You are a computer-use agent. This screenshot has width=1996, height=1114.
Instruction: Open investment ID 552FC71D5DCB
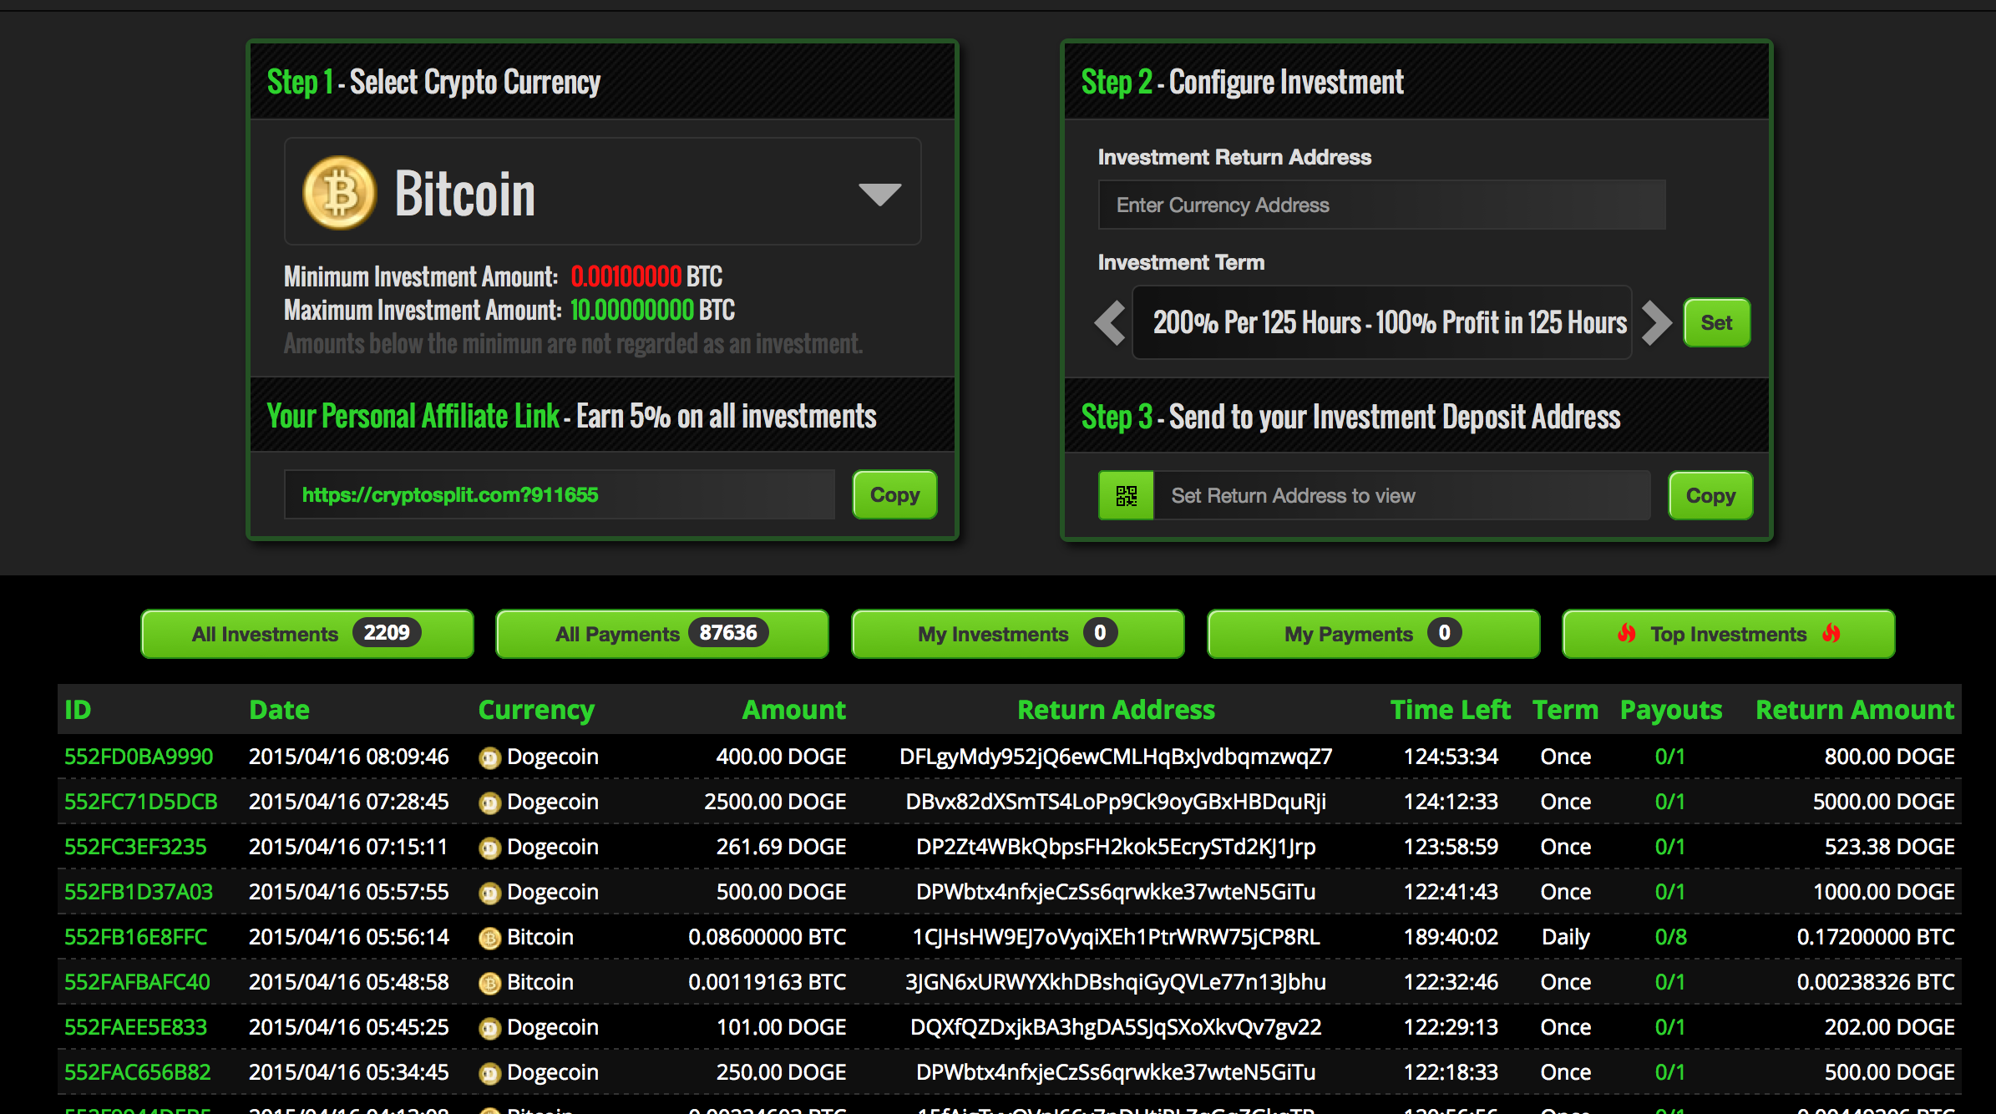141,802
